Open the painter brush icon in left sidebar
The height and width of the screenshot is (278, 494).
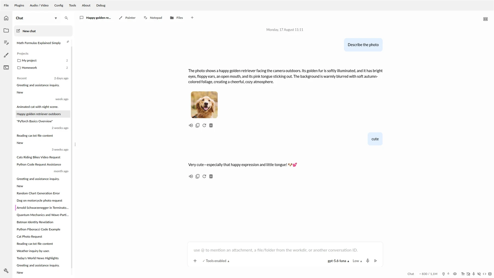pyautogui.click(x=6, y=55)
